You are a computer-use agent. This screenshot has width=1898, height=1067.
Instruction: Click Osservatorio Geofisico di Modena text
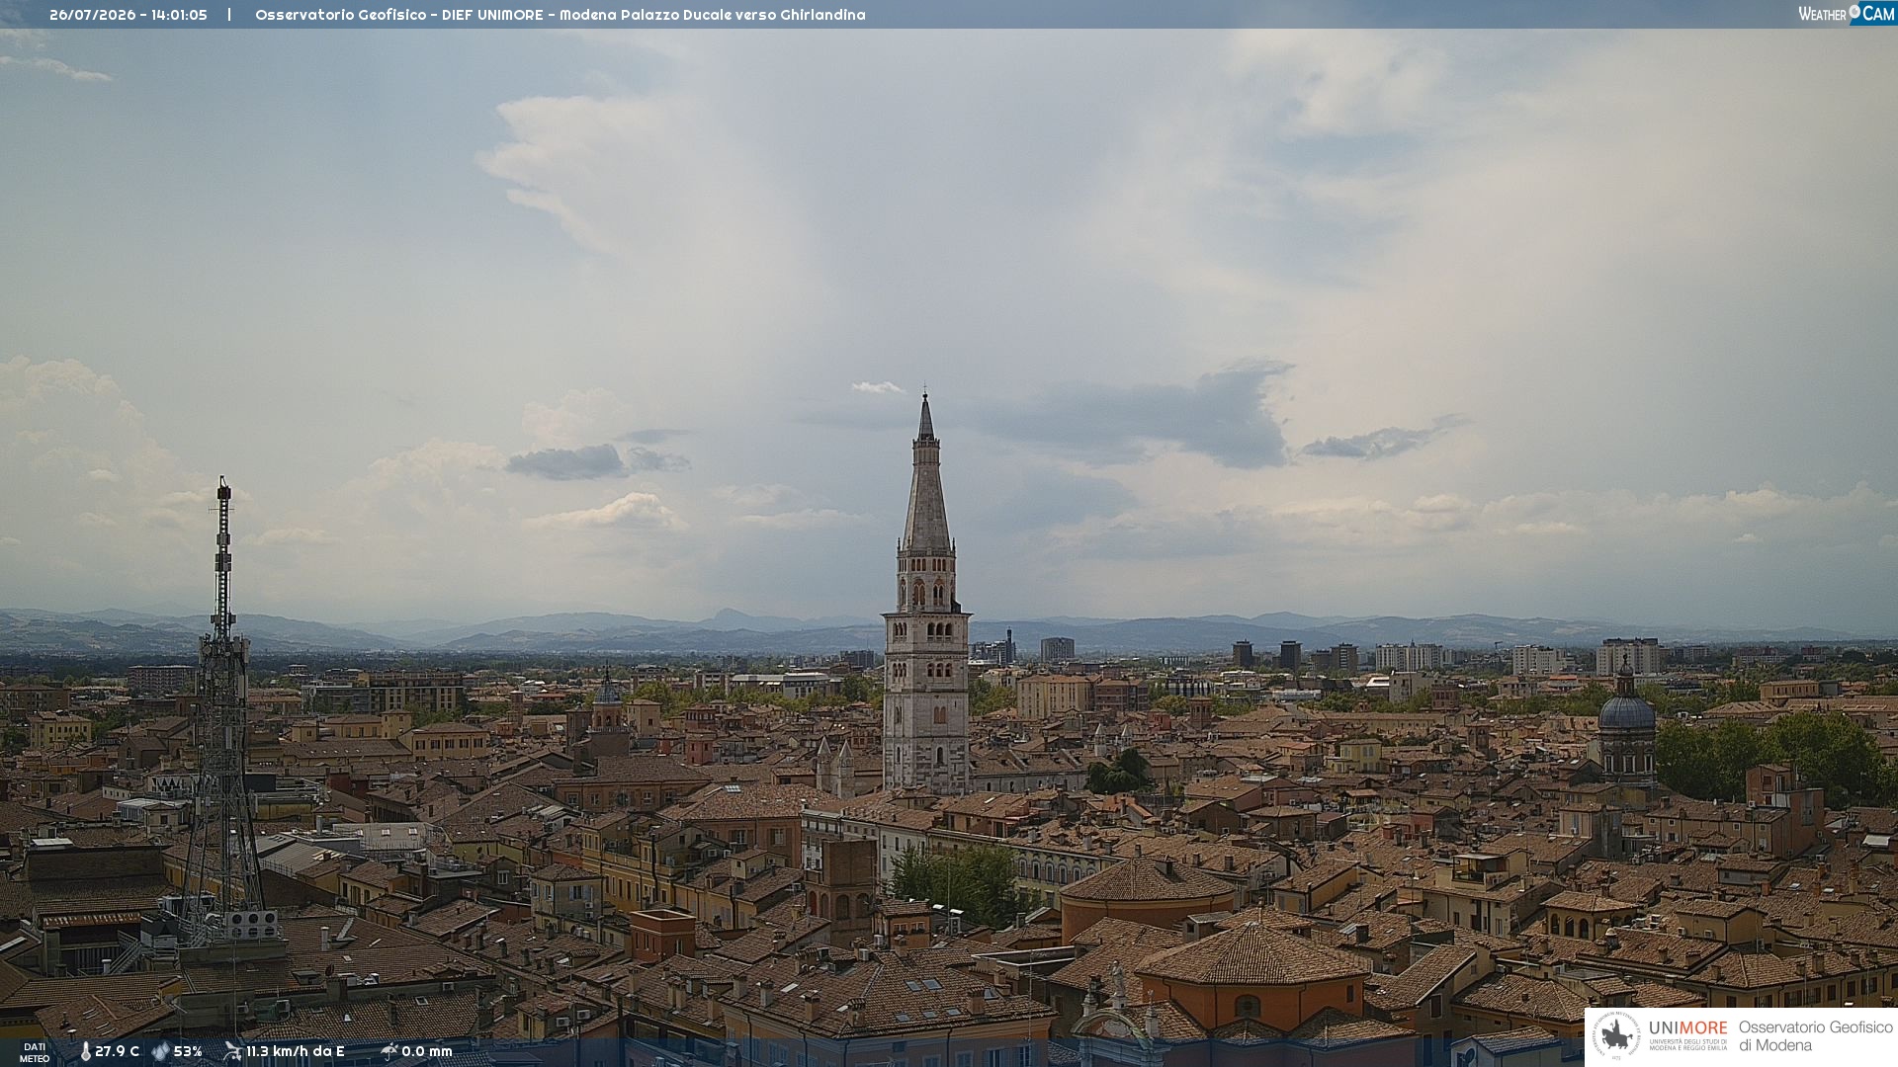point(1815,1036)
